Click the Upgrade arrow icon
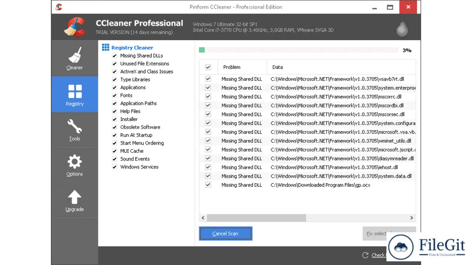This screenshot has height=265, width=472. [74, 197]
